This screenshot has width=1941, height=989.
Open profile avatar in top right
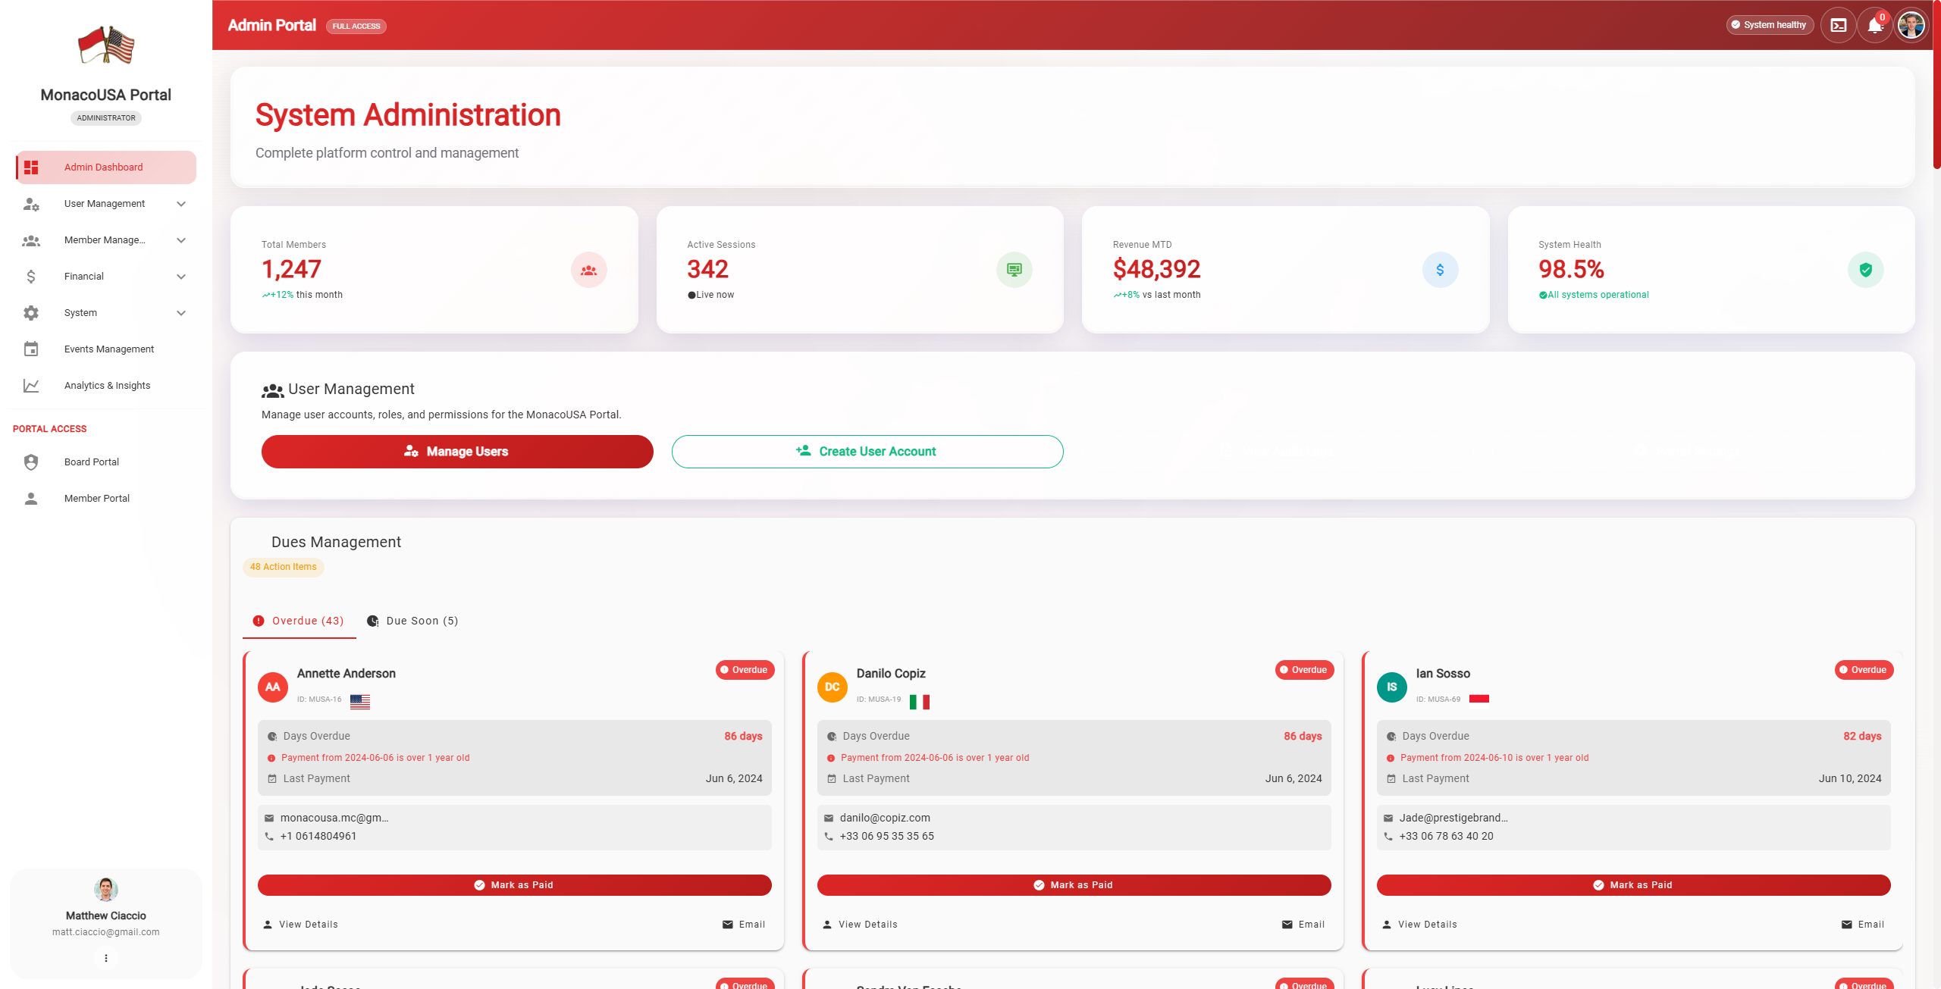click(1911, 25)
